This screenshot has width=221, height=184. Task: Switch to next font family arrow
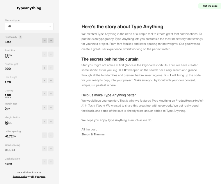click(x=51, y=40)
